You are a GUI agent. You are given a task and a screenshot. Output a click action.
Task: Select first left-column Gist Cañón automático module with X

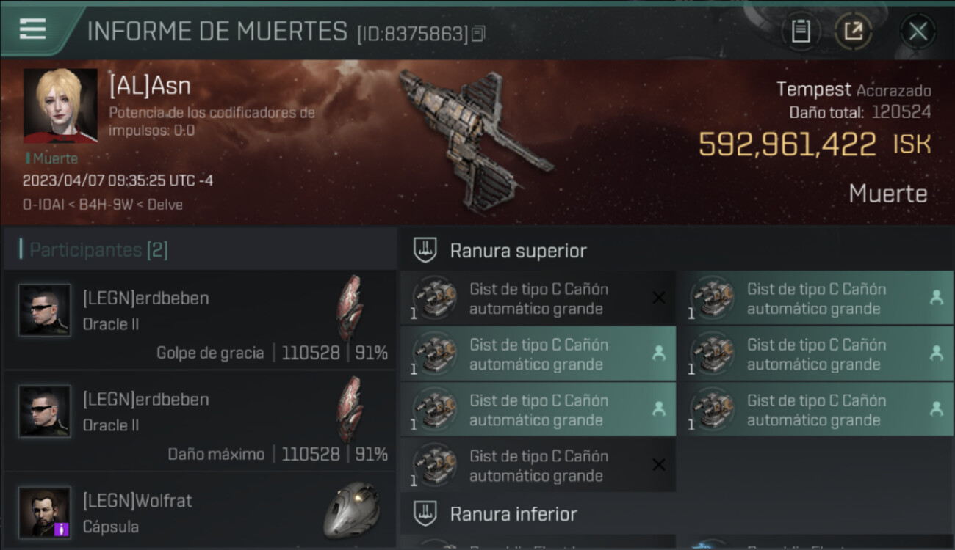[538, 299]
